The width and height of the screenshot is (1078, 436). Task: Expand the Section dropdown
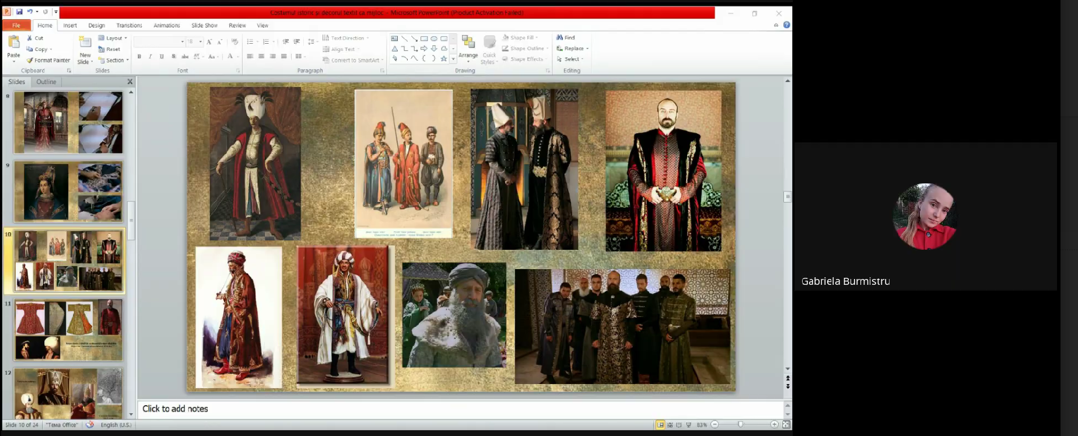tap(113, 60)
